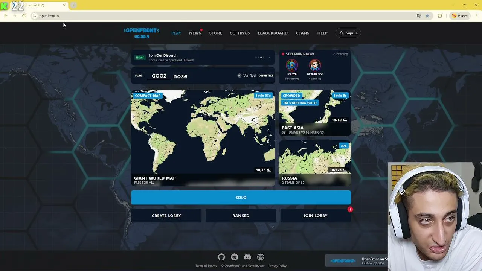482x271 pixels.
Task: Choose a flag with the Flag button
Action: [139, 76]
